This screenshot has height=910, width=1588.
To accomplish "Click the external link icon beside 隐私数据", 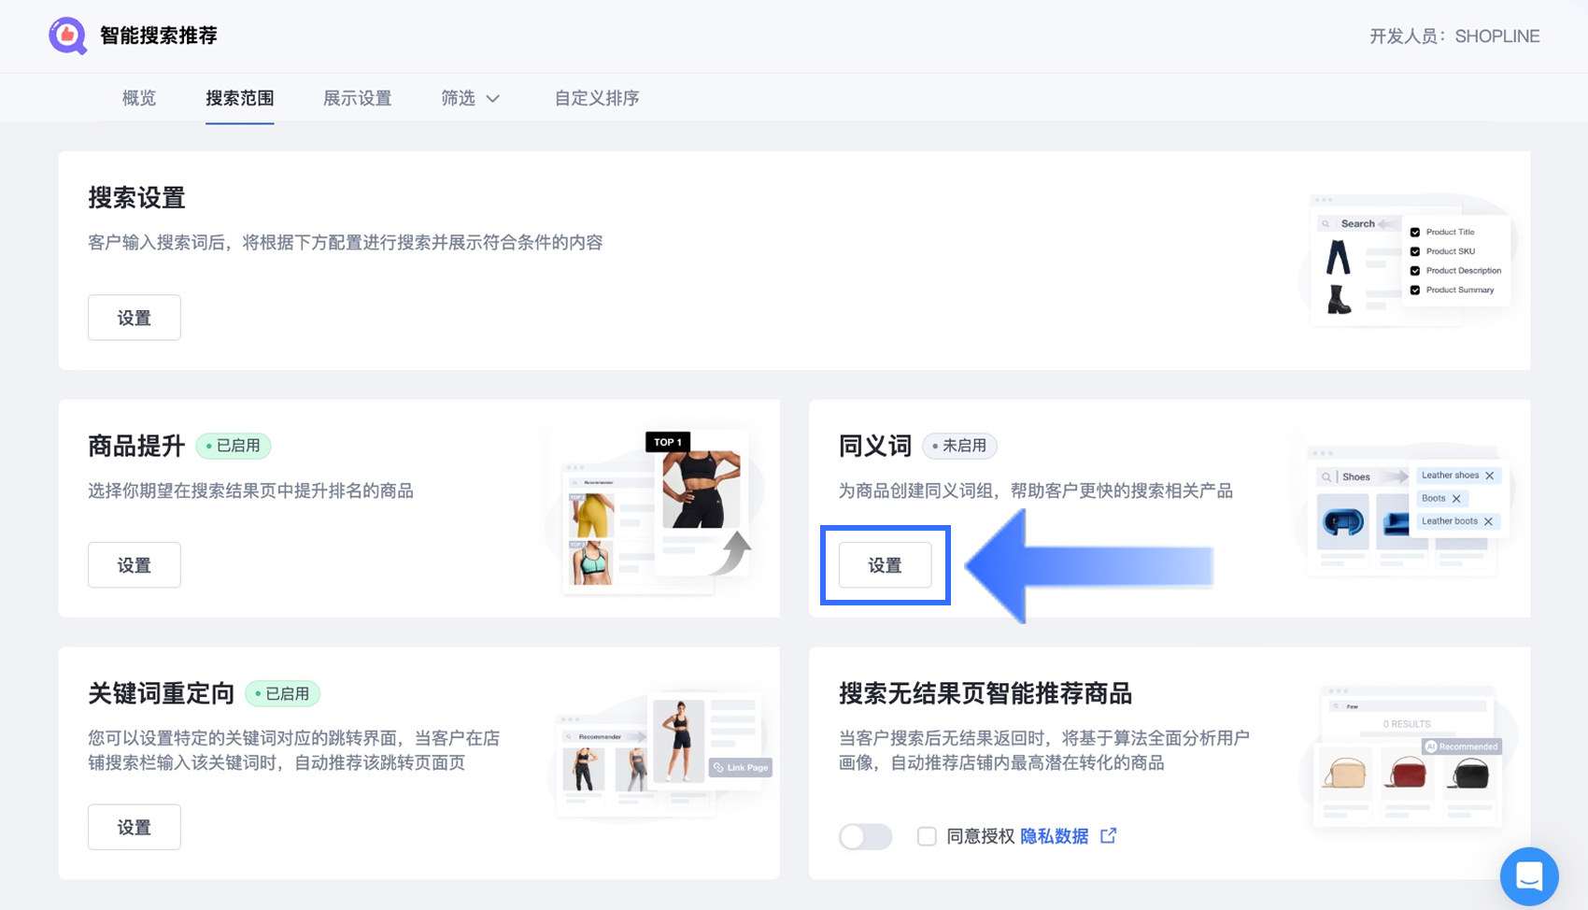I will click(x=1109, y=836).
